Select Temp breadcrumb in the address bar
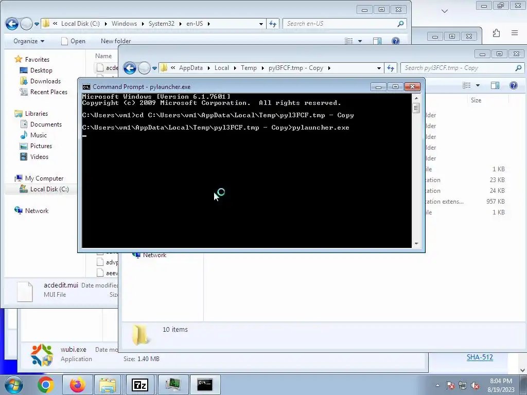This screenshot has width=527, height=395. point(249,68)
